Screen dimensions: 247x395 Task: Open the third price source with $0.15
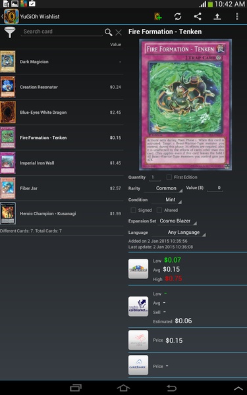(x=138, y=340)
